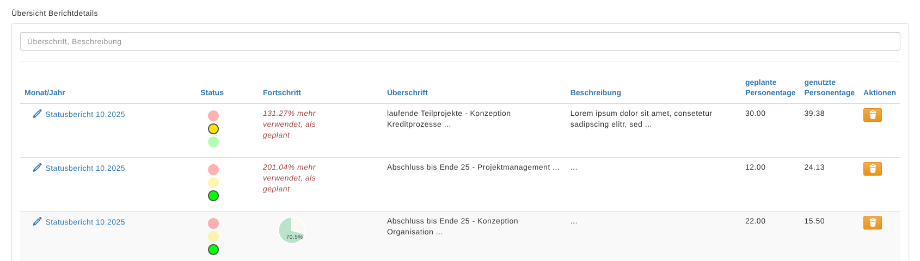Sort by Überschrift column header
This screenshot has height=261, width=920.
(407, 92)
